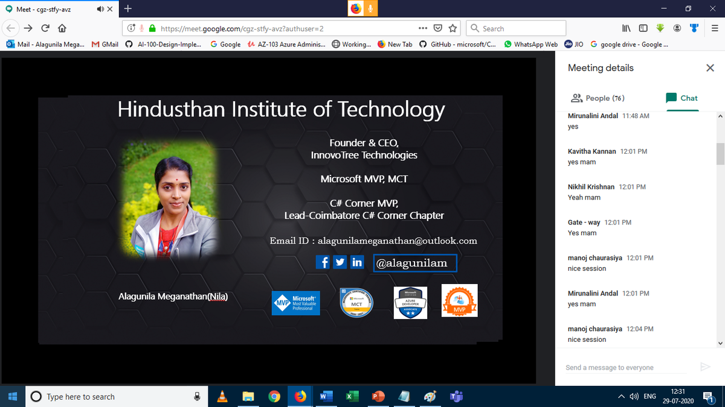Click the MCT circular badge on slide

tap(356, 303)
